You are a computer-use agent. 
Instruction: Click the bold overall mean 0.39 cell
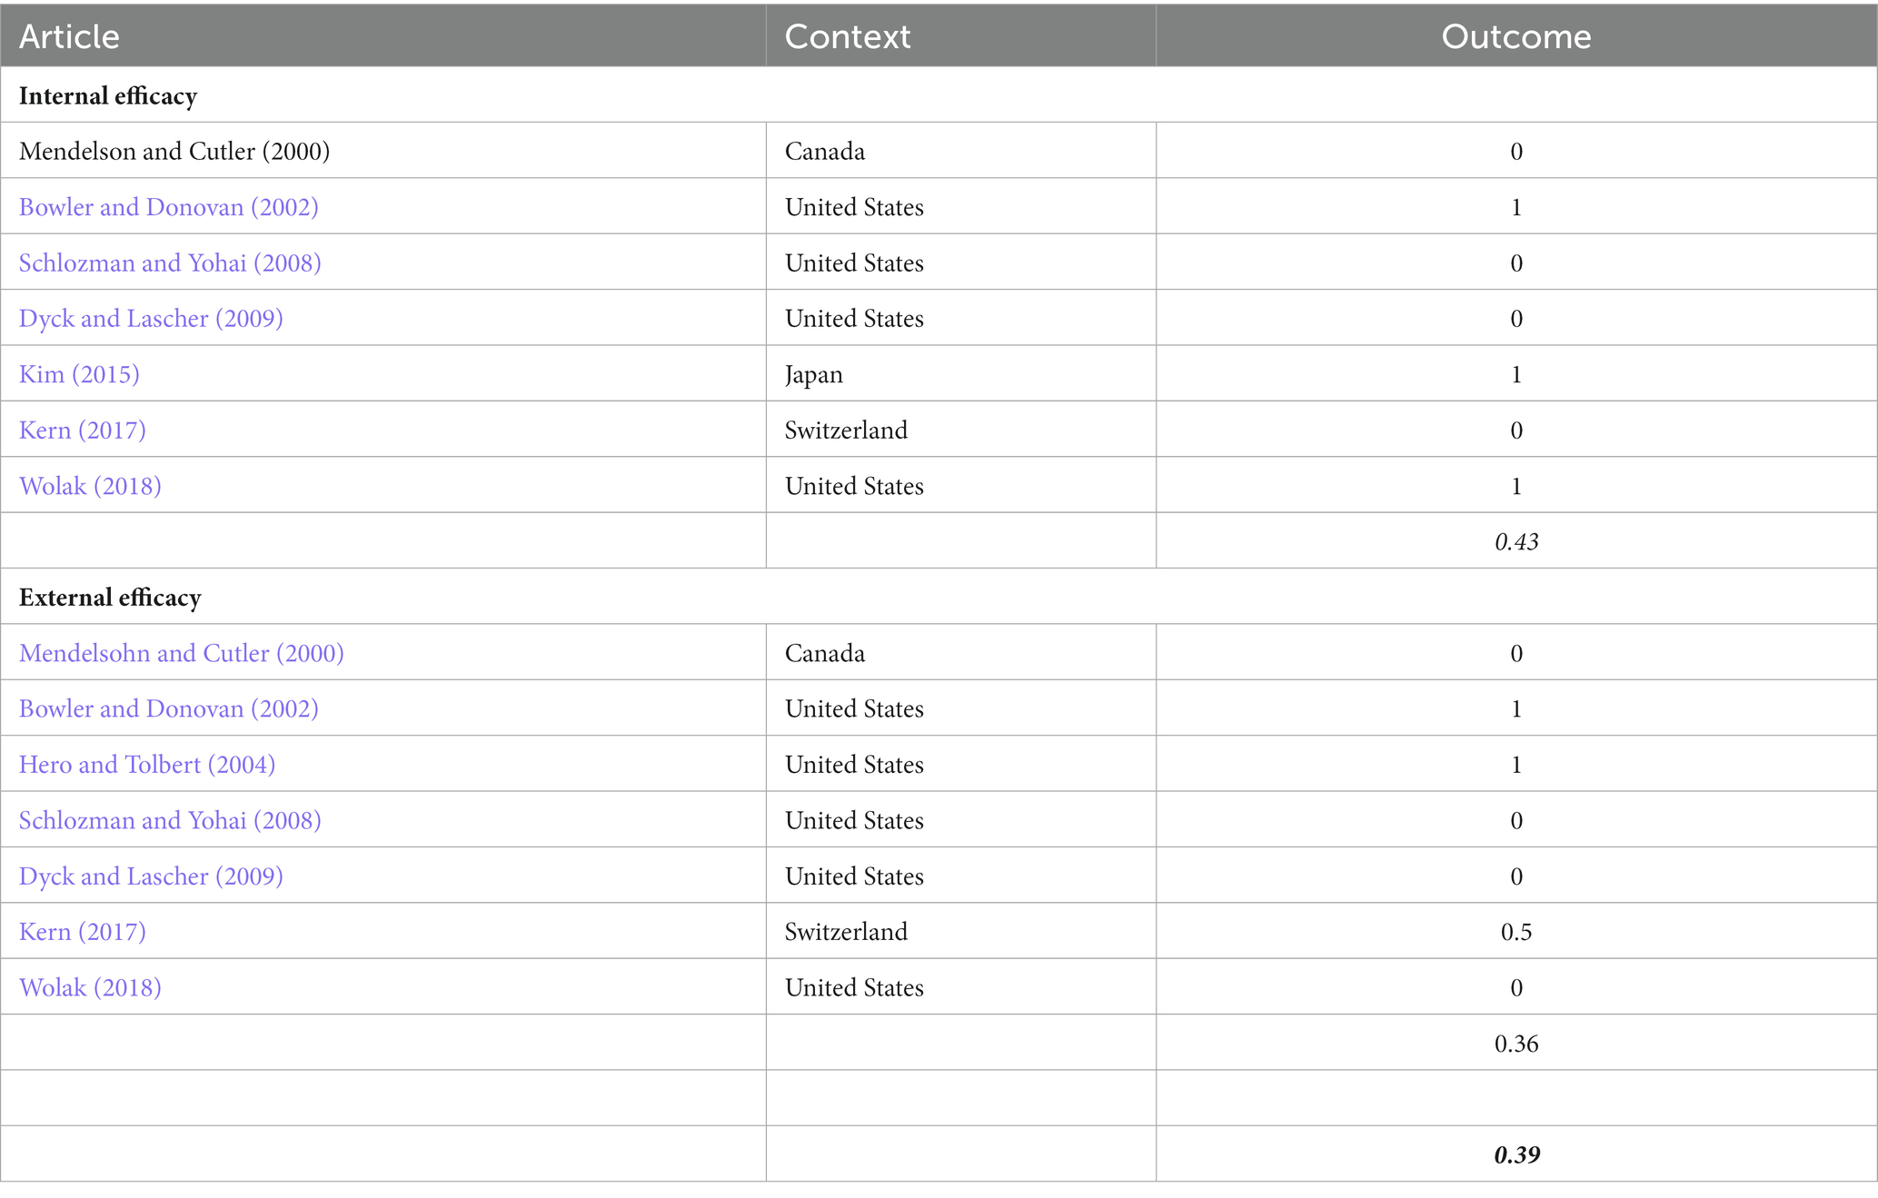pos(1516,1154)
